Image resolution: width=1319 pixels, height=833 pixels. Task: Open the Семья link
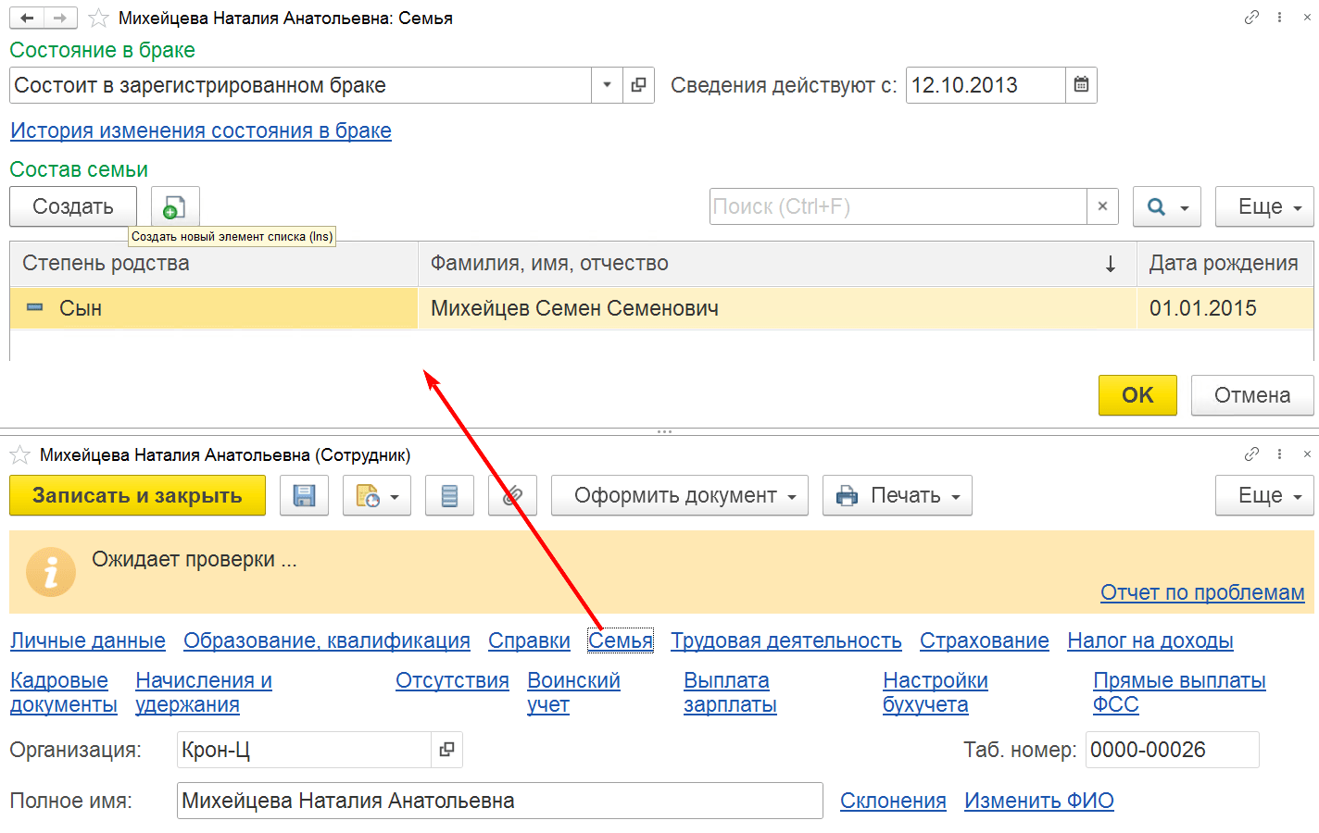coord(621,640)
